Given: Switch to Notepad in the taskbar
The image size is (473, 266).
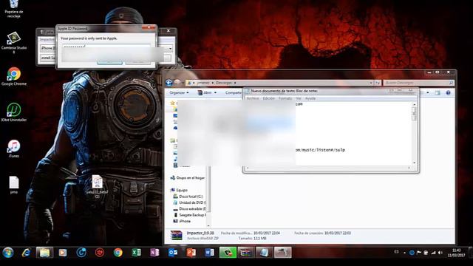Looking at the screenshot, I should pos(265,253).
